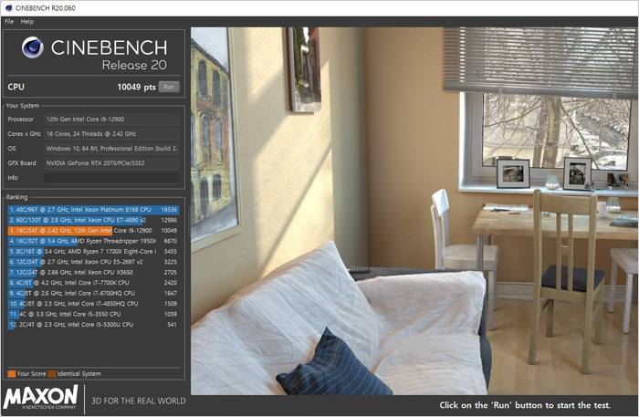Click the Processor field showing i9-12900
The height and width of the screenshot is (417, 639).
[111, 120]
